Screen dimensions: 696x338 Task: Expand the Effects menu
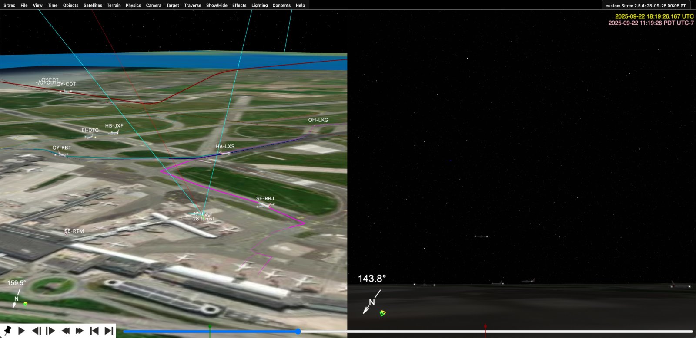tap(239, 5)
